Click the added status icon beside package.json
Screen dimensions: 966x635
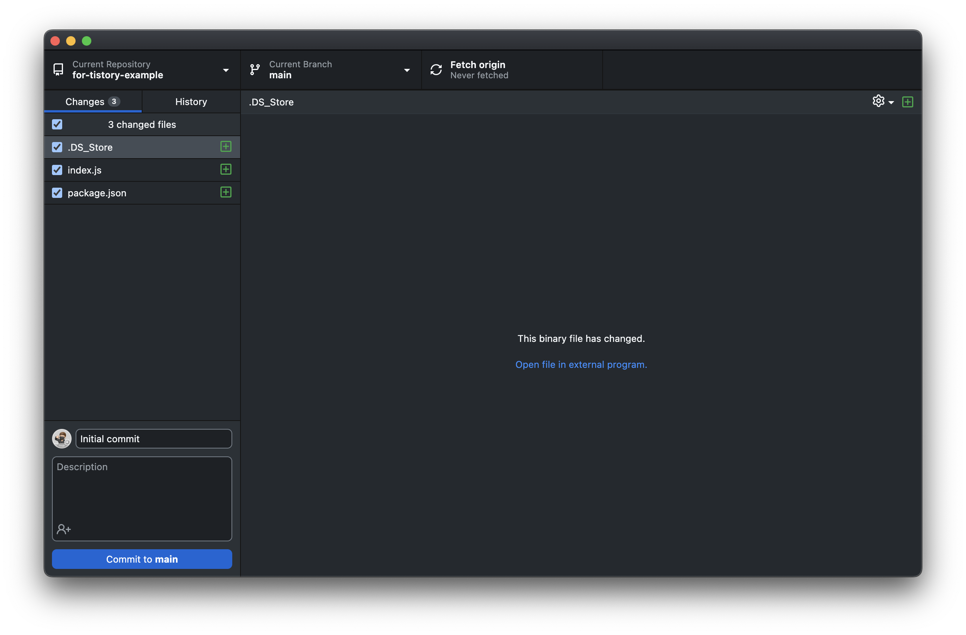pyautogui.click(x=226, y=192)
